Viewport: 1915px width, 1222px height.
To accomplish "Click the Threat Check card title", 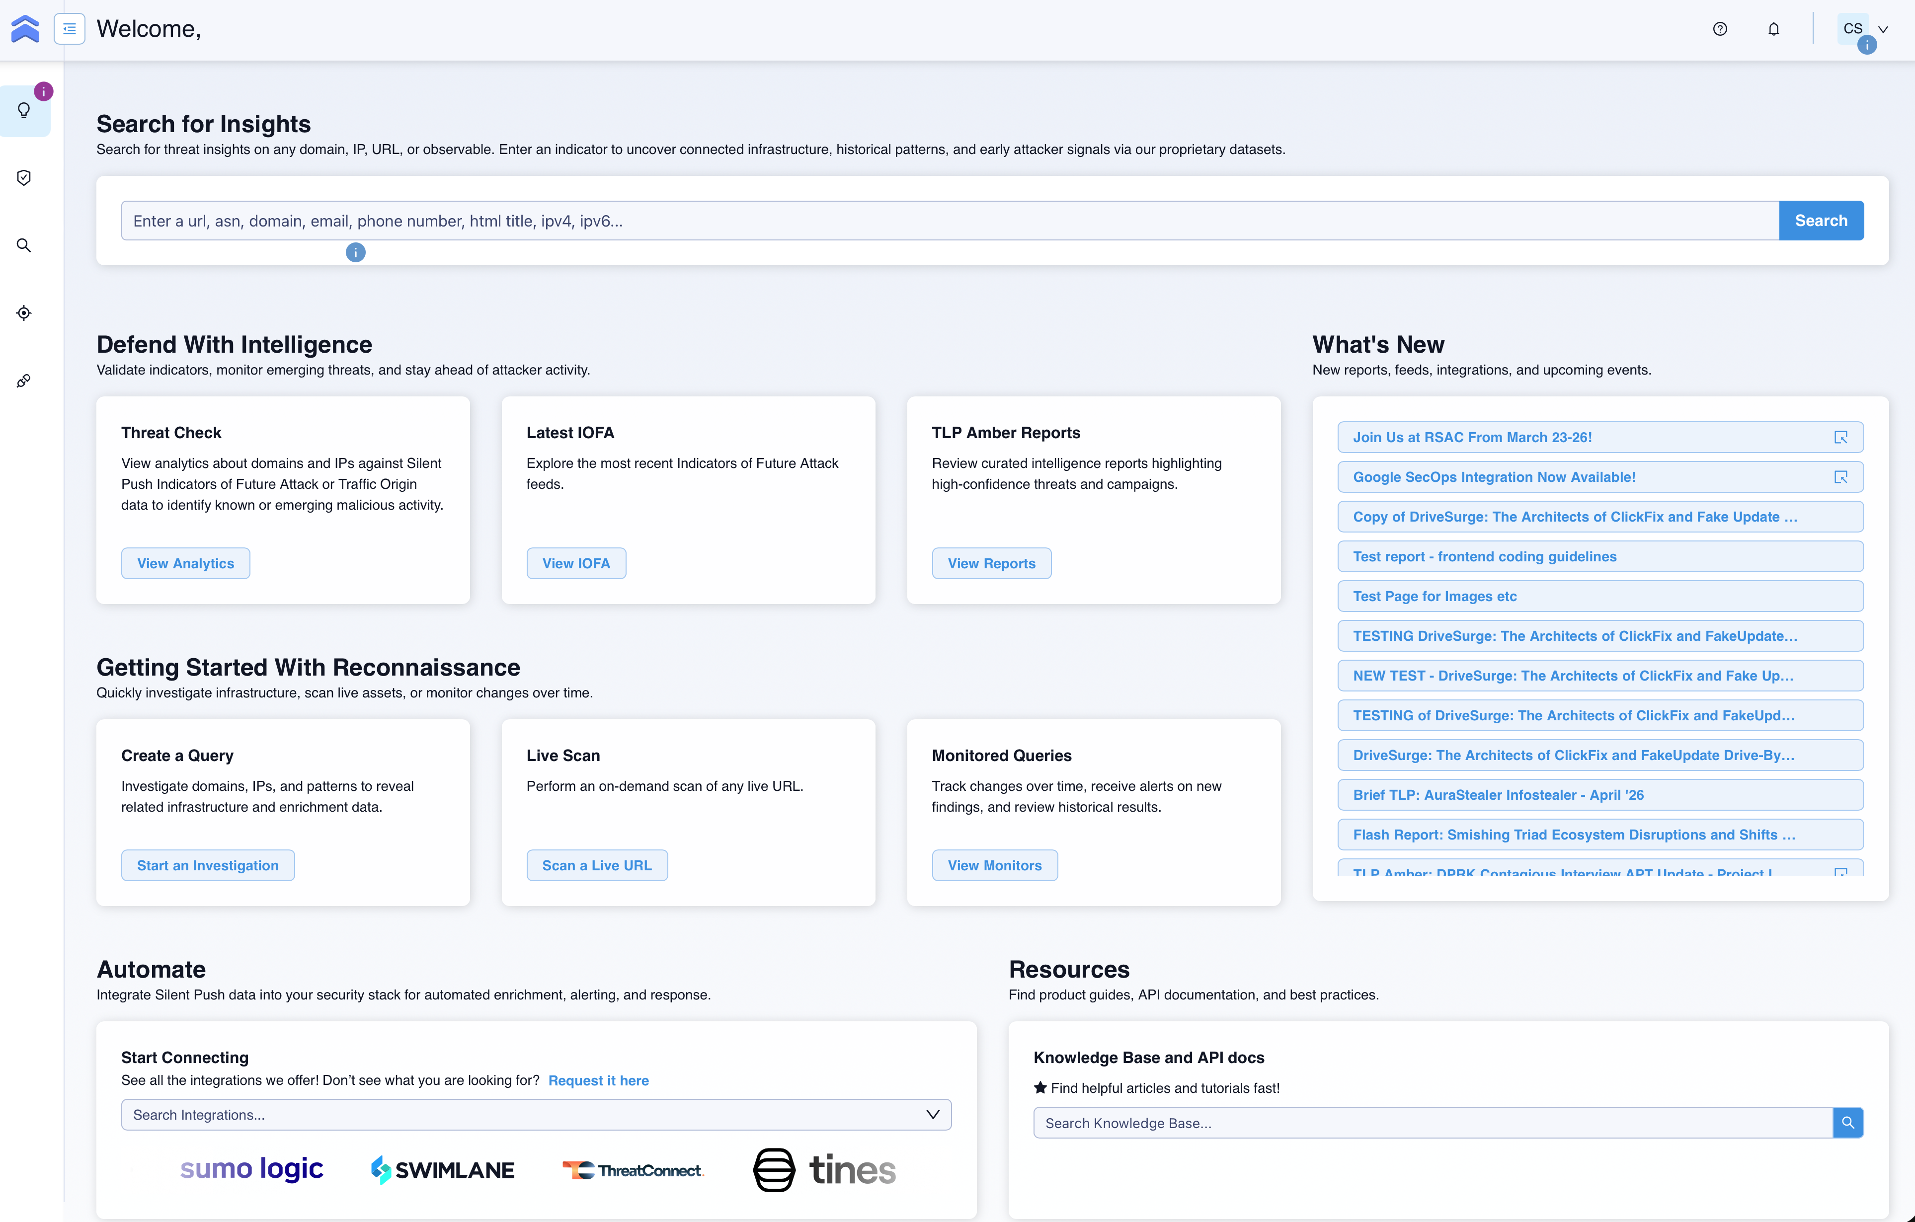I will [x=171, y=433].
